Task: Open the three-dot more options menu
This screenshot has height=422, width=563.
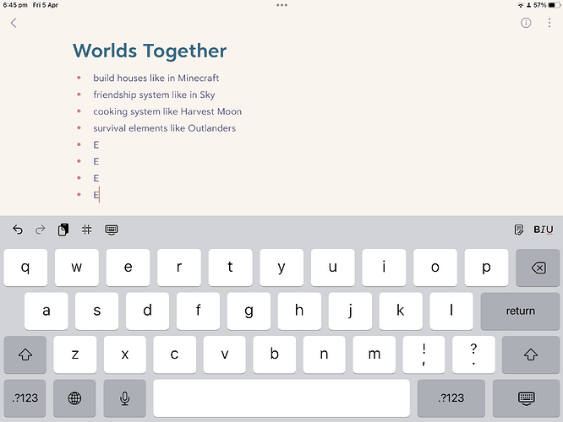Action: (x=549, y=23)
